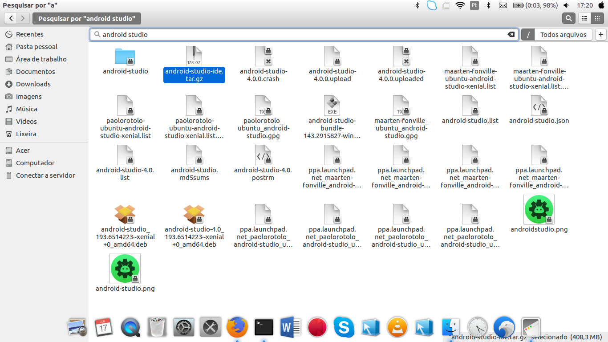608x342 pixels.
Task: Select the android-studio.png image thumbnail
Action: 125,269
